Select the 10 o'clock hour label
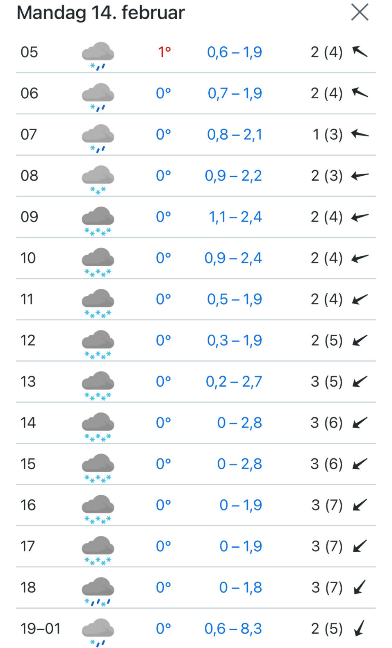The image size is (392, 648). pos(28,258)
